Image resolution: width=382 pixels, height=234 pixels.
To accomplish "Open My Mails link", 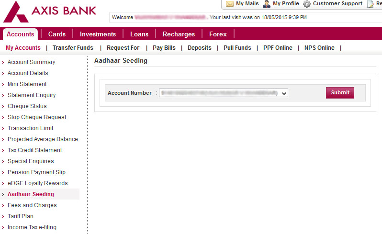I will pos(247,4).
